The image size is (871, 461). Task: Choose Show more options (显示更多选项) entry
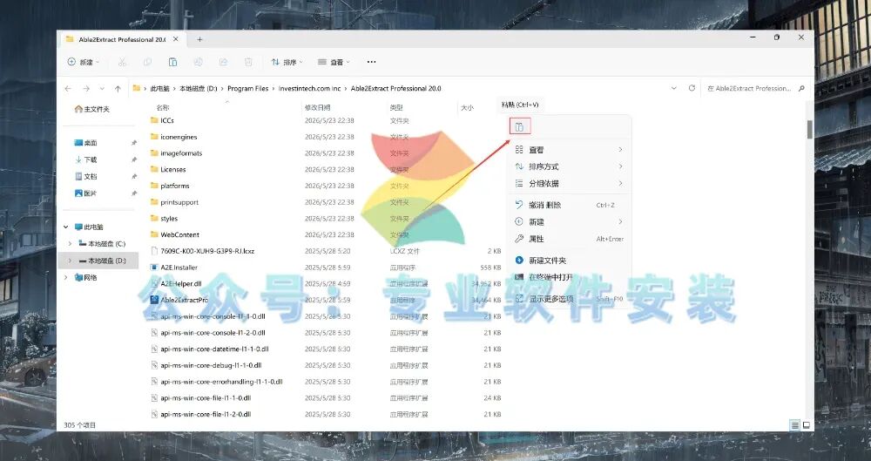[x=569, y=299]
